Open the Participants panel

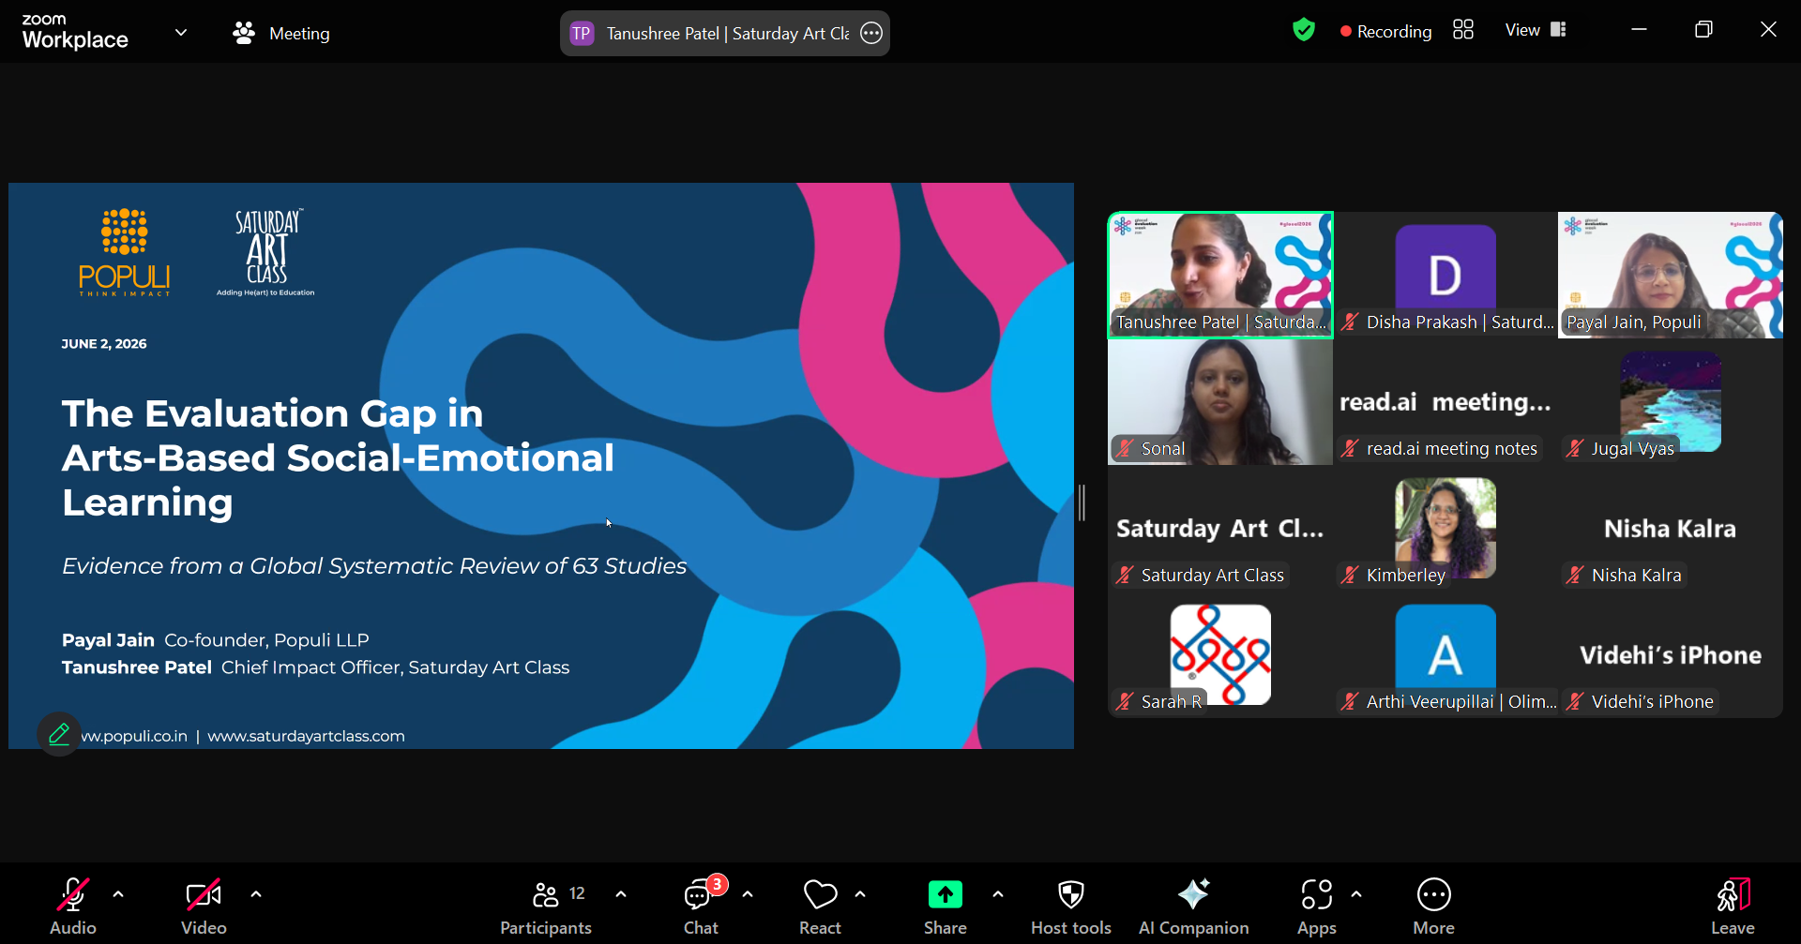[546, 907]
